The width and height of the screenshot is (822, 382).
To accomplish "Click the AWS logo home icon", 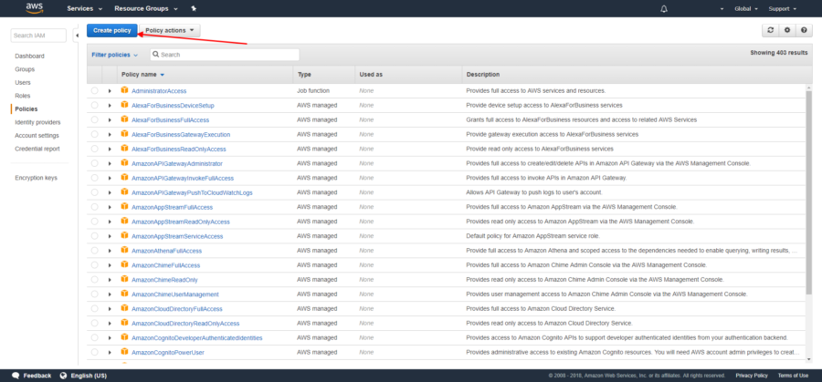I will pos(35,8).
